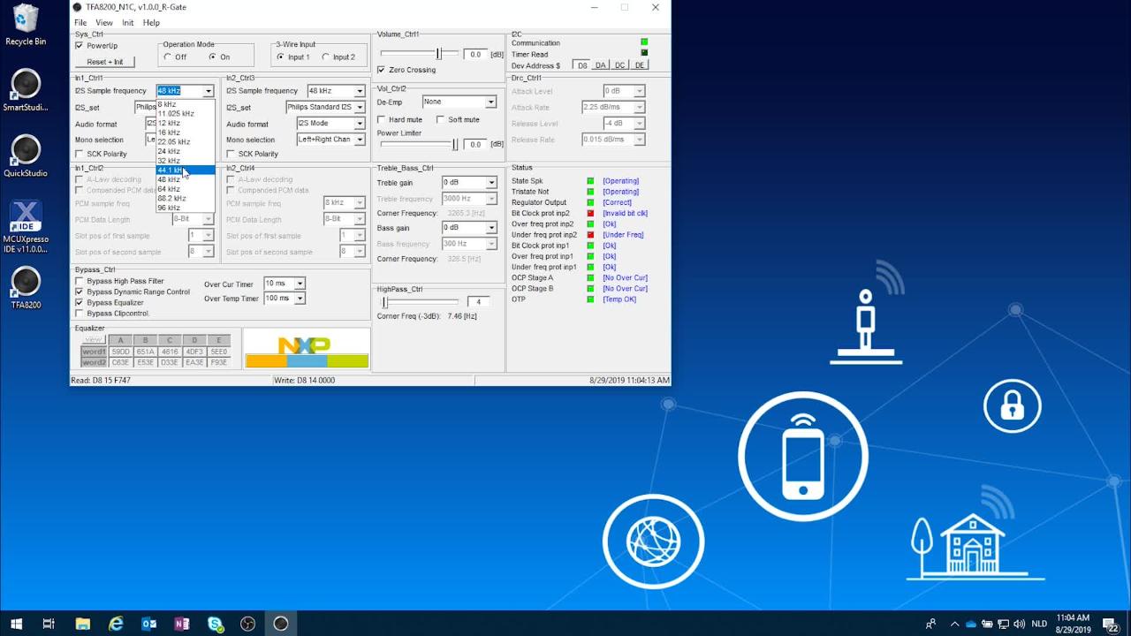The height and width of the screenshot is (636, 1131).
Task: Open Internet Explorer in taskbar
Action: point(116,624)
